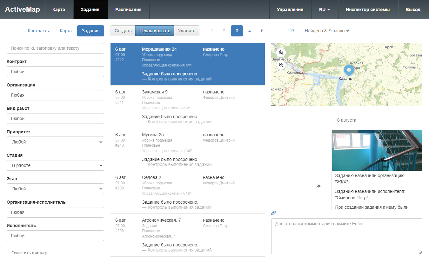This screenshot has height=261, width=429.
Task: Click the map zoom-in magnifier icon
Action: (281, 53)
